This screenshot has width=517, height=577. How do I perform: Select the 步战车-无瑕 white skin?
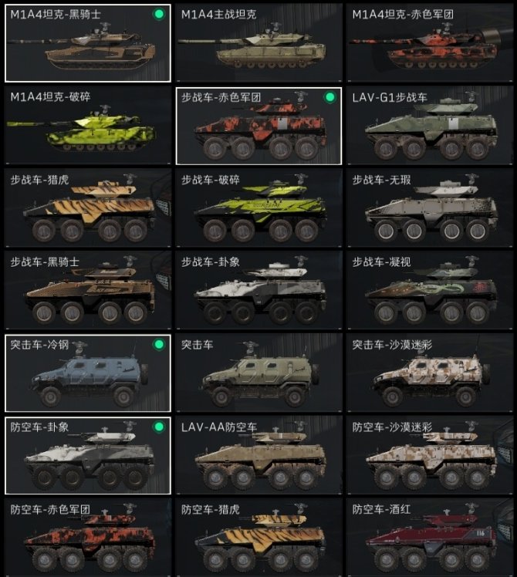point(430,208)
